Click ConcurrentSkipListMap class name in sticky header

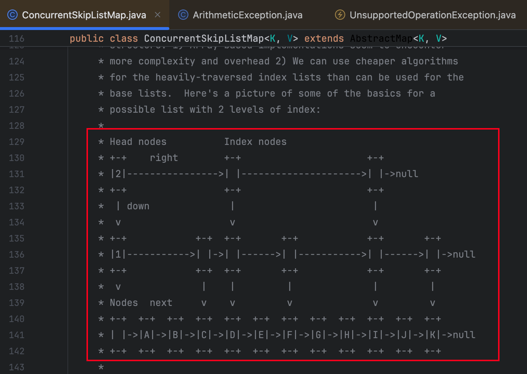[x=204, y=38]
